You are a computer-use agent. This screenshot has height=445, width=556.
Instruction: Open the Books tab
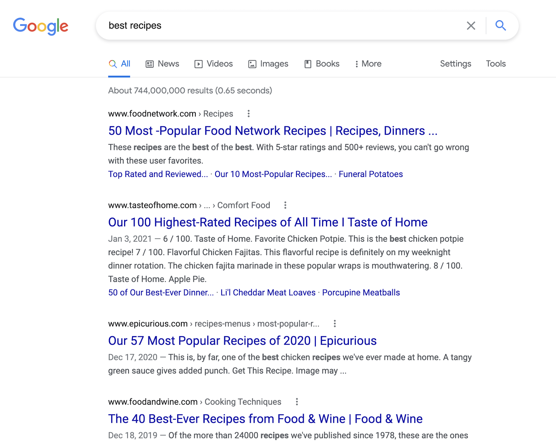[322, 64]
